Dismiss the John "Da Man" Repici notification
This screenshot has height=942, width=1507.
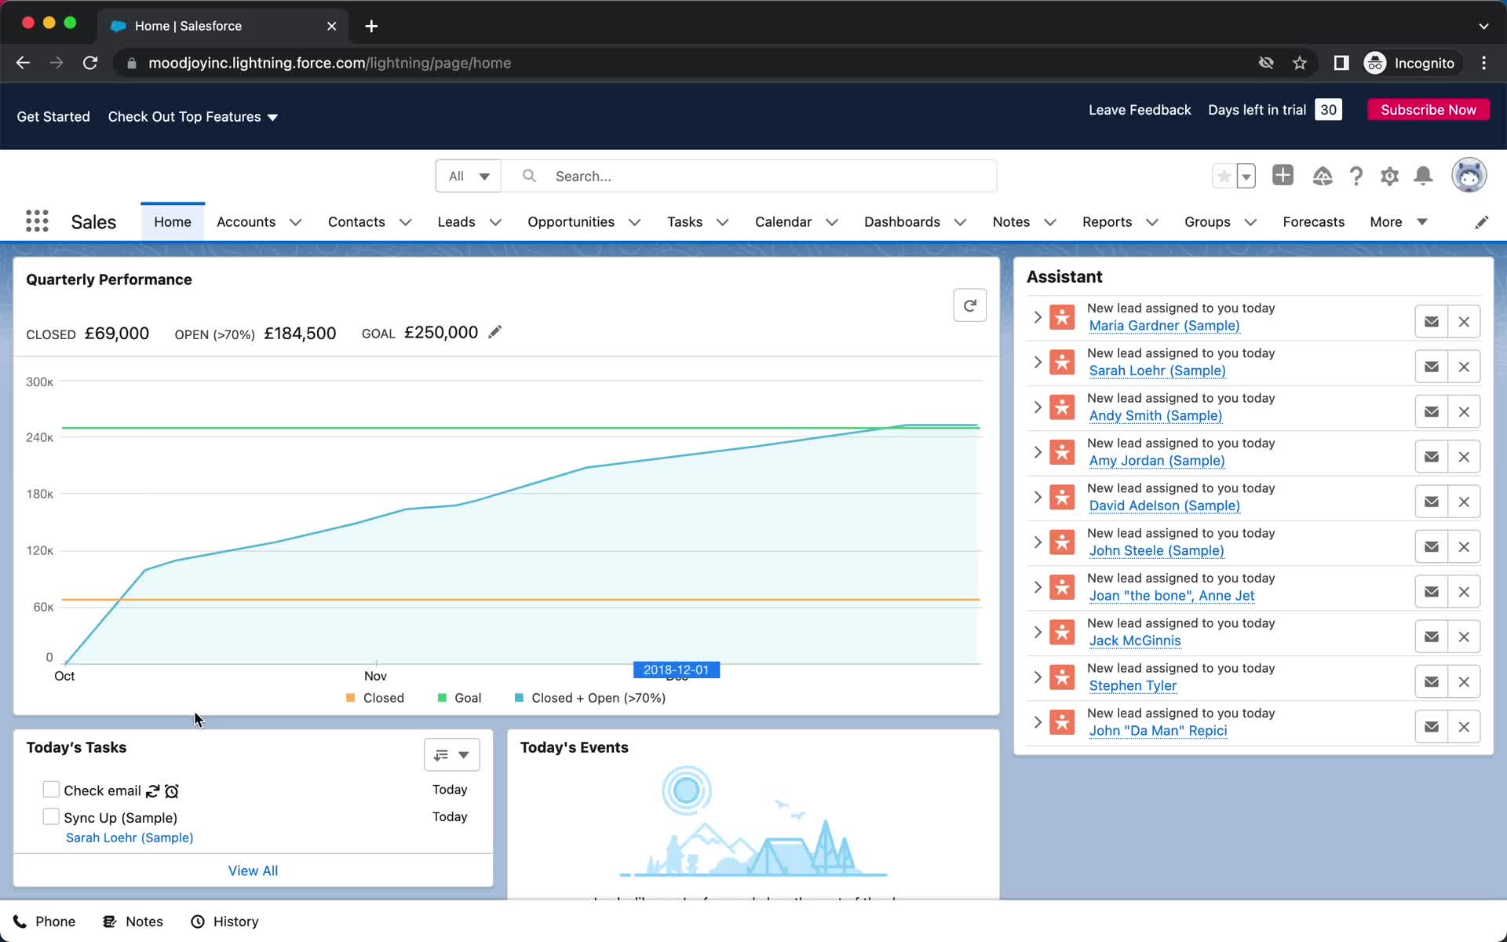click(x=1464, y=727)
